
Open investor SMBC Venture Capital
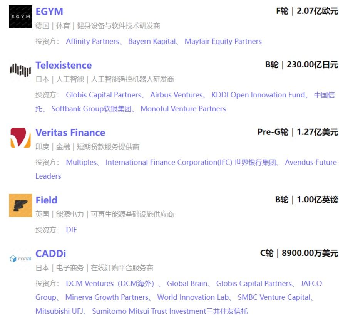coord(274,297)
